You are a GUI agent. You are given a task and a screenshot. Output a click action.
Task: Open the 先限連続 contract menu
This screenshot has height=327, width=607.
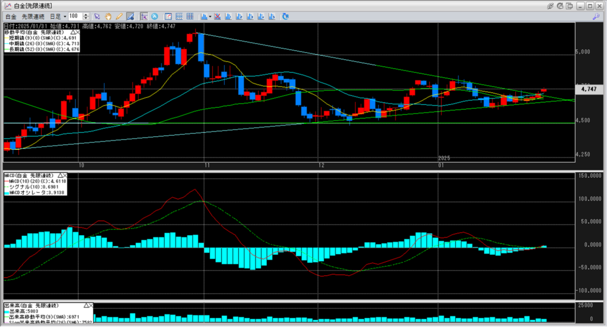(33, 16)
